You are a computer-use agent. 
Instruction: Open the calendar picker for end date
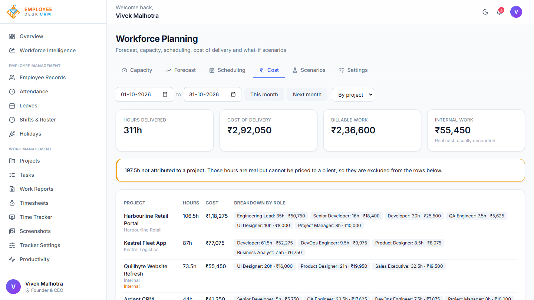point(233,94)
